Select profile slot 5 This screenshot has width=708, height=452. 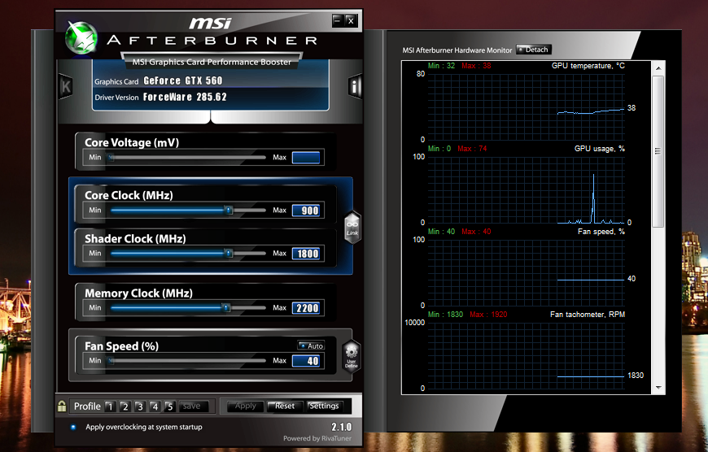pyautogui.click(x=170, y=406)
